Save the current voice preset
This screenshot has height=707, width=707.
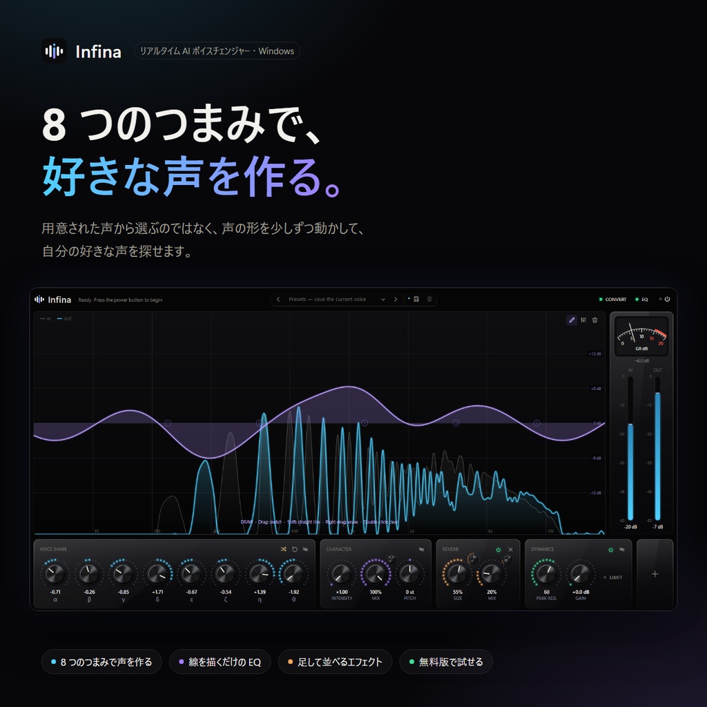[416, 300]
